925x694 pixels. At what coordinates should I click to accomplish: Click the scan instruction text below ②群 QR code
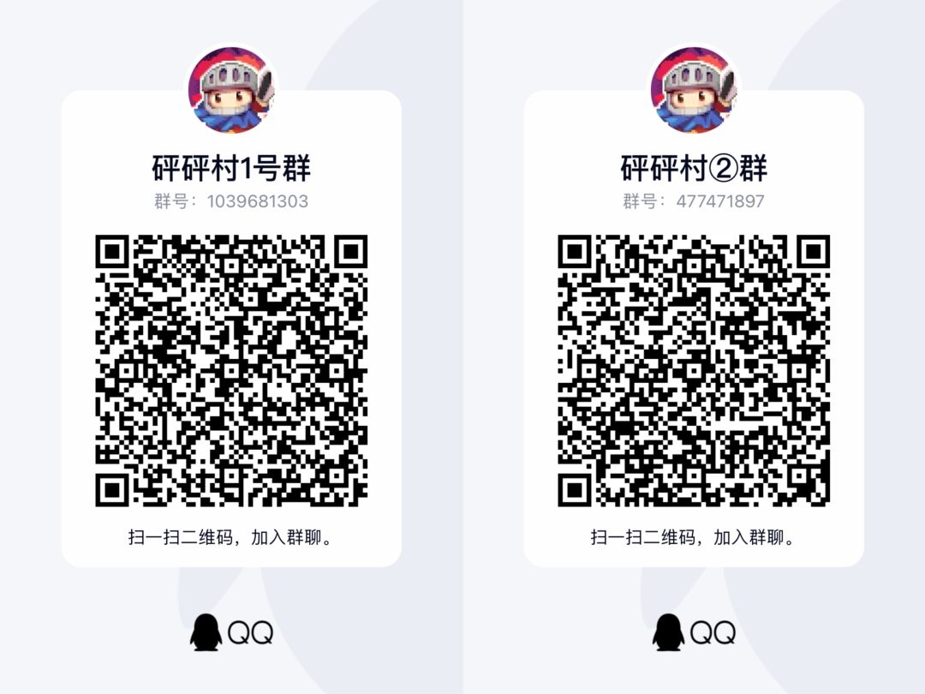tap(694, 537)
